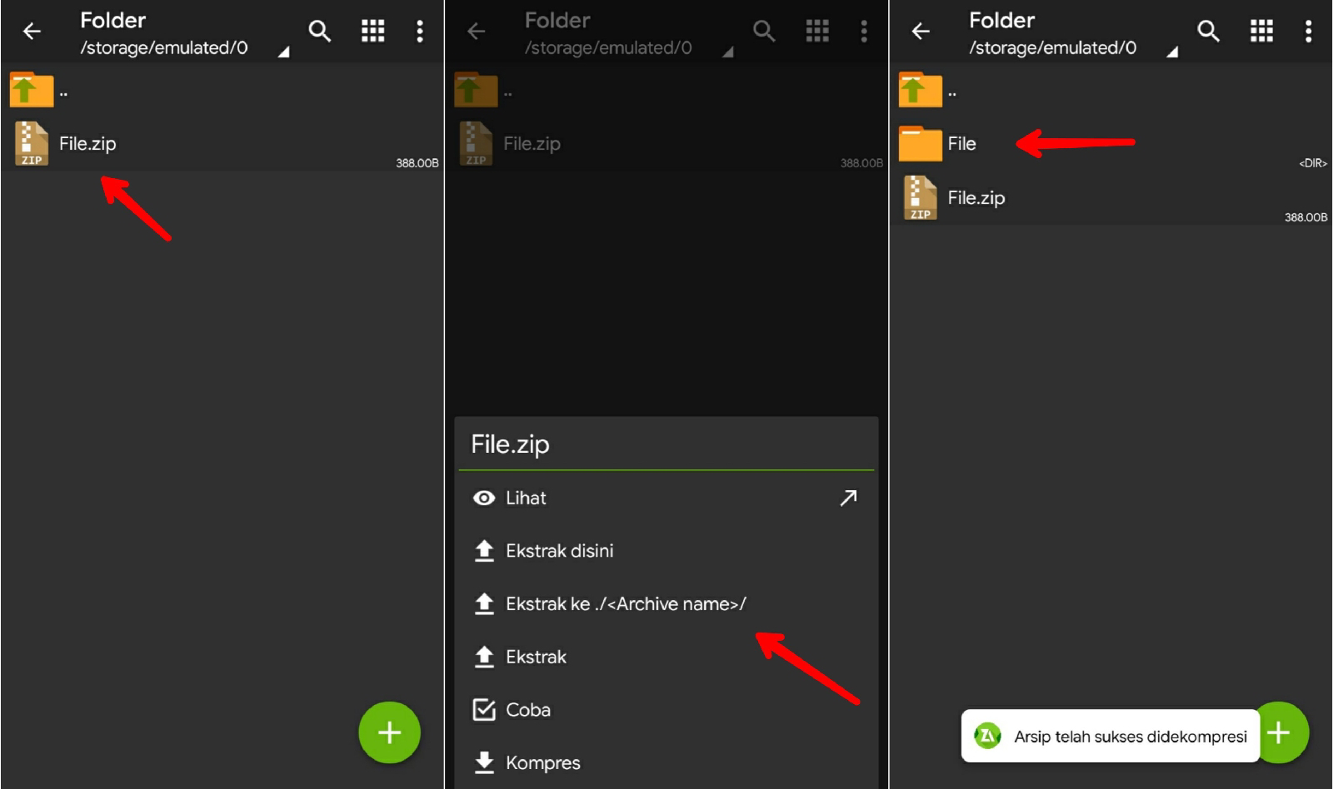Open the three-dot overflow menu
The image size is (1333, 789).
coord(420,31)
